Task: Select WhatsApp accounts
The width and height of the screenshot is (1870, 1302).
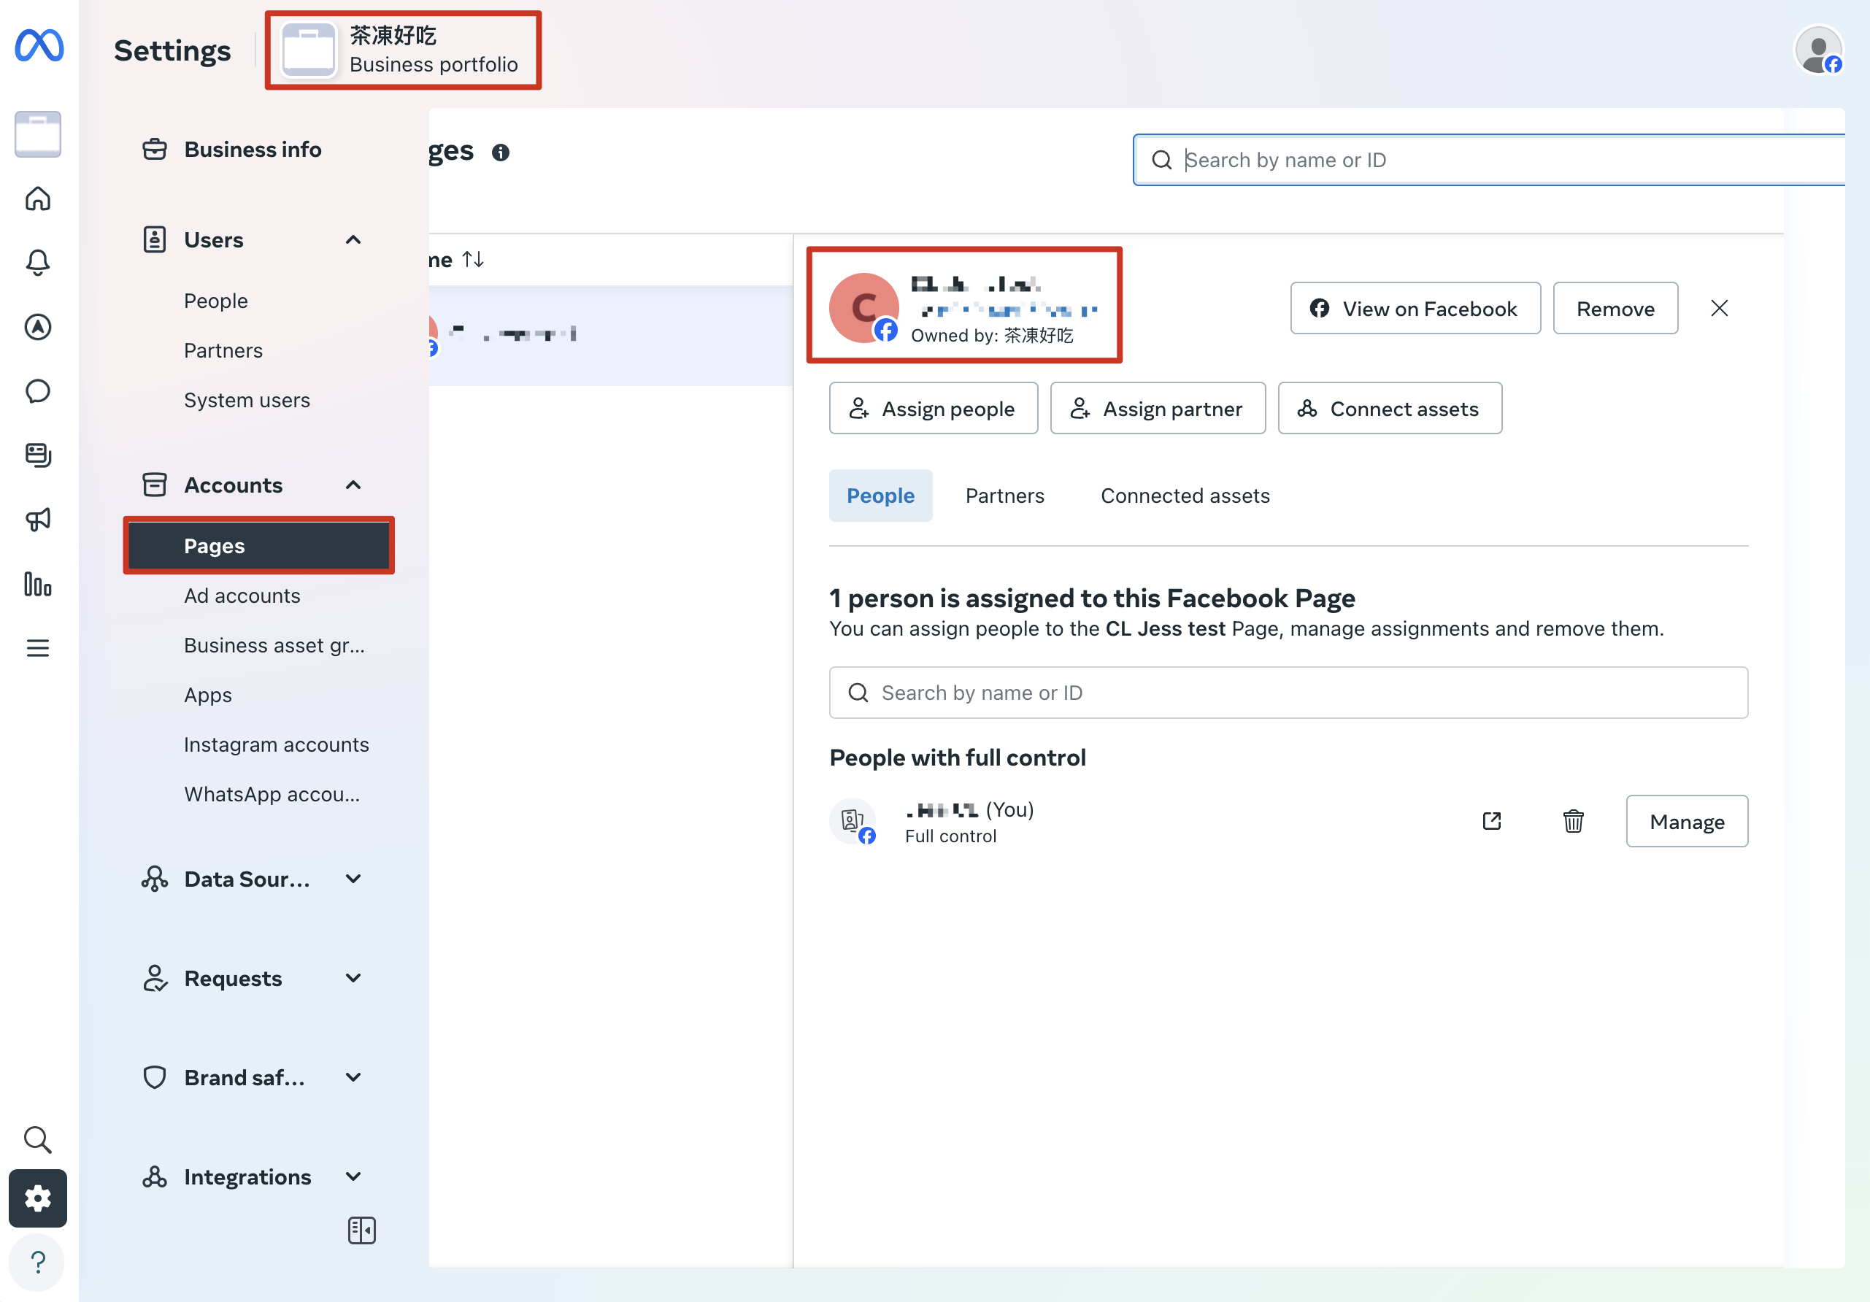Action: (272, 795)
